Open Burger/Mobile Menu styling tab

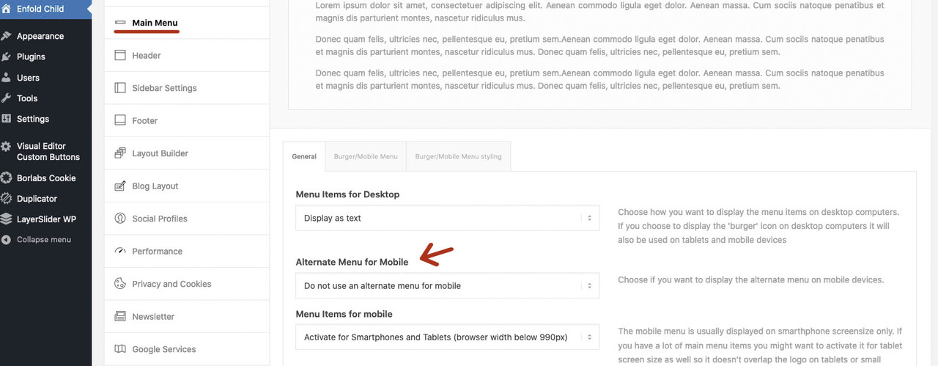[x=458, y=156]
